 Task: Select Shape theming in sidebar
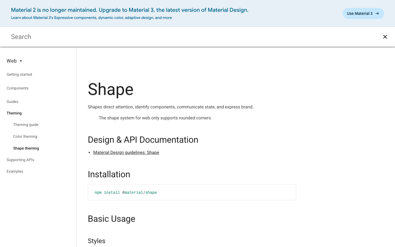point(26,148)
